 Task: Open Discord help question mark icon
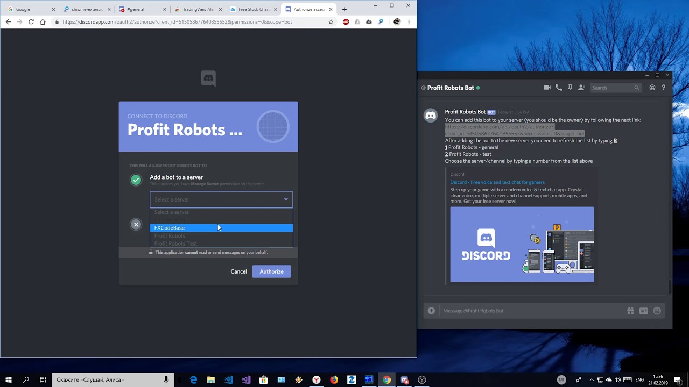[x=664, y=88]
